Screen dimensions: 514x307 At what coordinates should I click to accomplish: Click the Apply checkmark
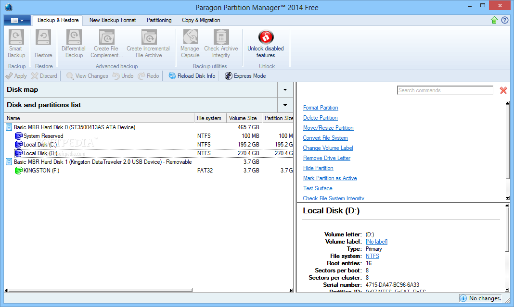pos(9,76)
